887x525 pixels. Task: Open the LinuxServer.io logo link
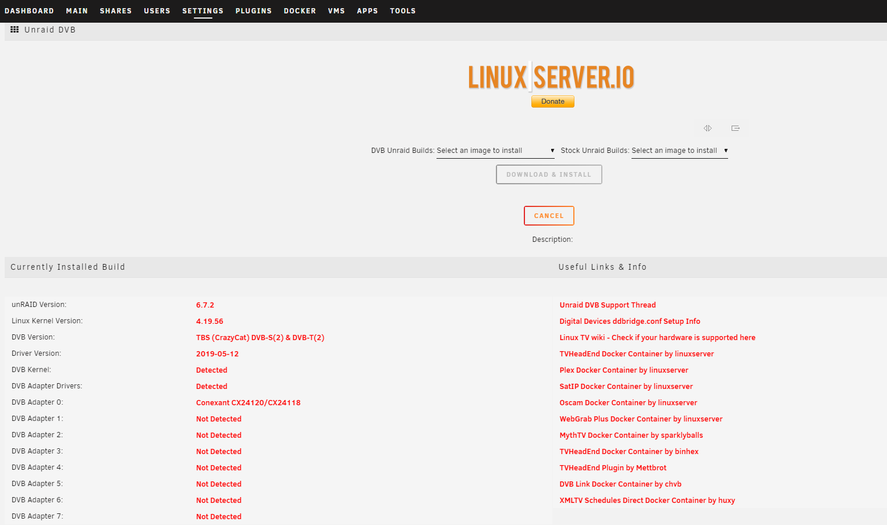[551, 77]
